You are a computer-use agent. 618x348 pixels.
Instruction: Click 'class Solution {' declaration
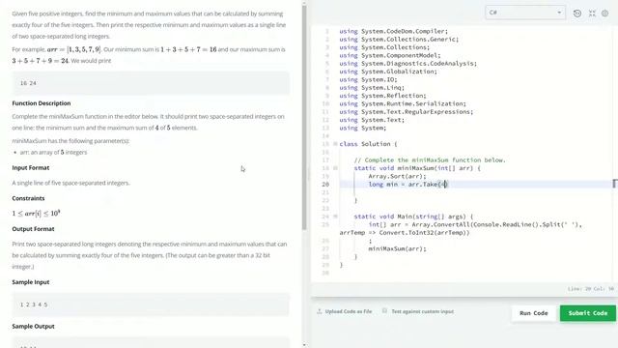pos(368,144)
